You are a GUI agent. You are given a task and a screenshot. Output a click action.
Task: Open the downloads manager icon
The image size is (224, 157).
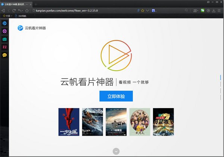click(x=214, y=10)
